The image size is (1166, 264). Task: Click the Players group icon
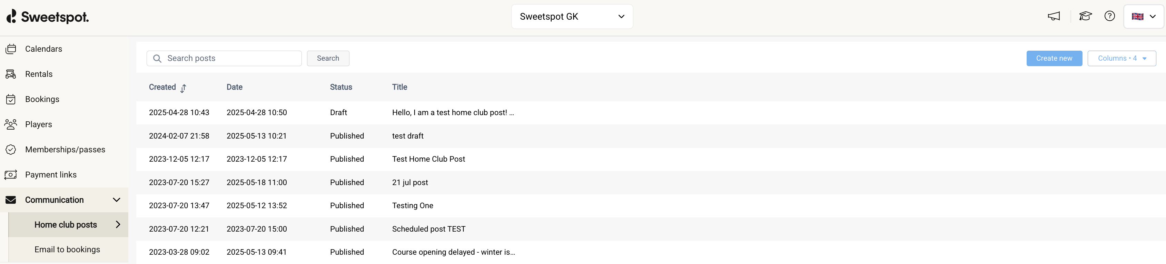(x=11, y=124)
